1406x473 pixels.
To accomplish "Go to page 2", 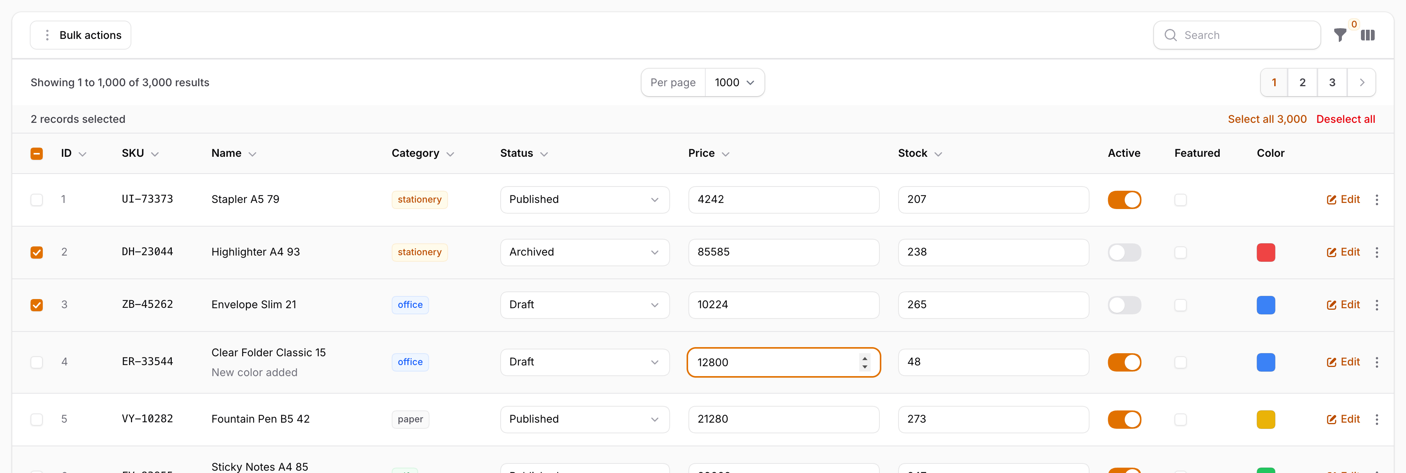I will point(1302,82).
